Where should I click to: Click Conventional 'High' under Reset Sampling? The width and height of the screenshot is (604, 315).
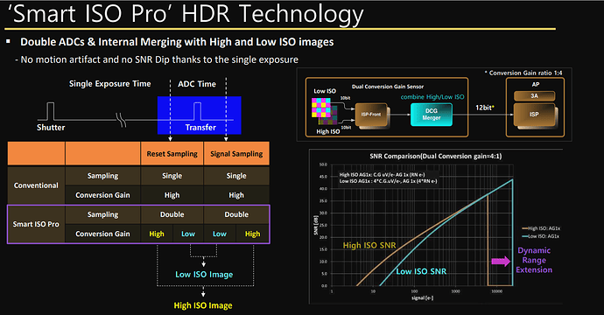point(172,195)
